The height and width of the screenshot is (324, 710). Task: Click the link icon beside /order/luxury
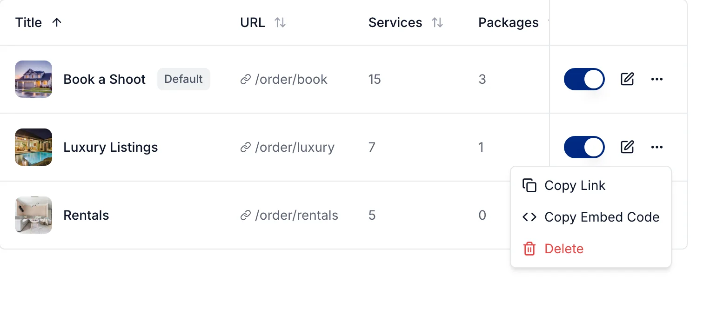(246, 148)
